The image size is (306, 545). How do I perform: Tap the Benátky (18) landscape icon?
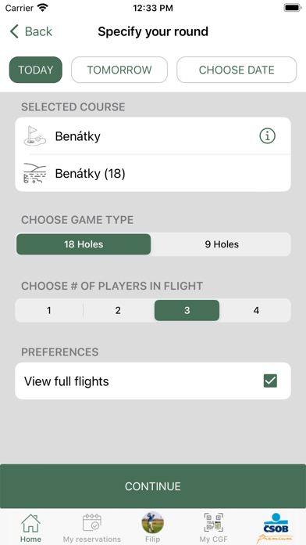click(34, 173)
